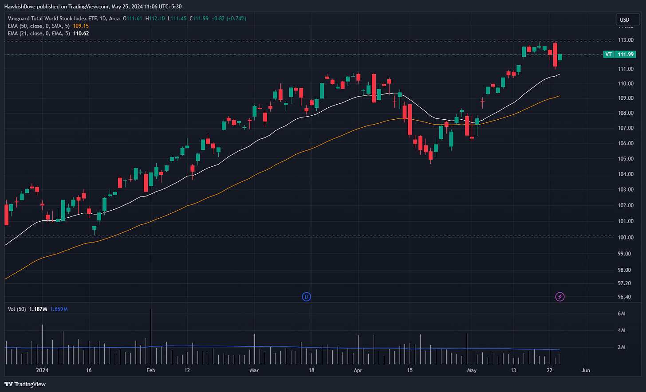Image resolution: width=646 pixels, height=392 pixels.
Task: Click 111.00 on the price axis
Action: pos(626,69)
